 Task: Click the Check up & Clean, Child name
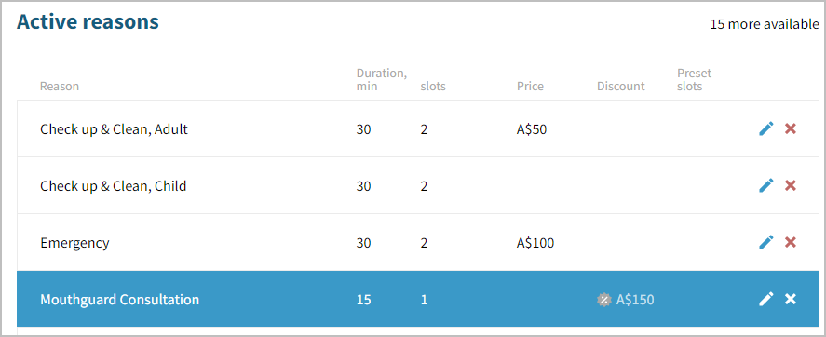(114, 186)
